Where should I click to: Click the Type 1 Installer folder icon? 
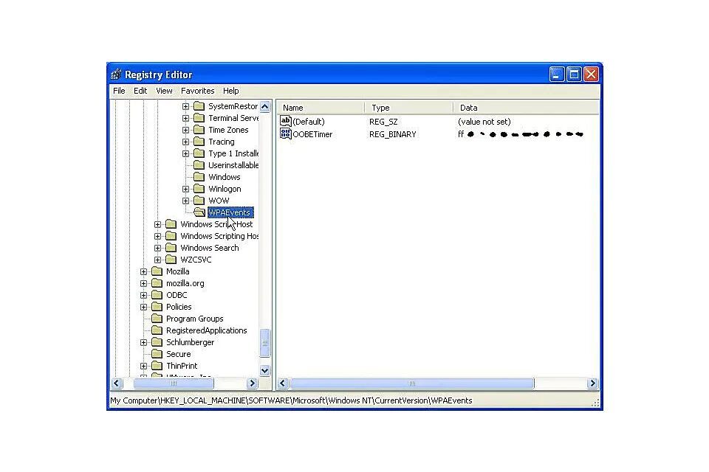coord(199,153)
